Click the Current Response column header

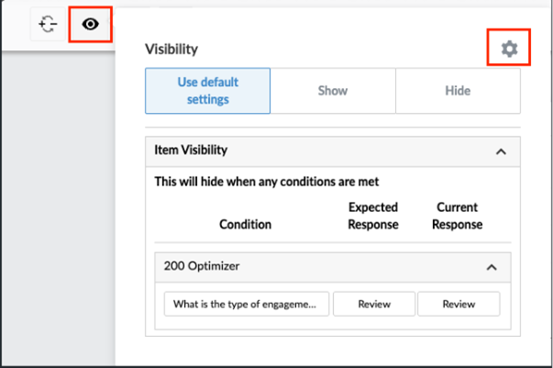pos(457,216)
